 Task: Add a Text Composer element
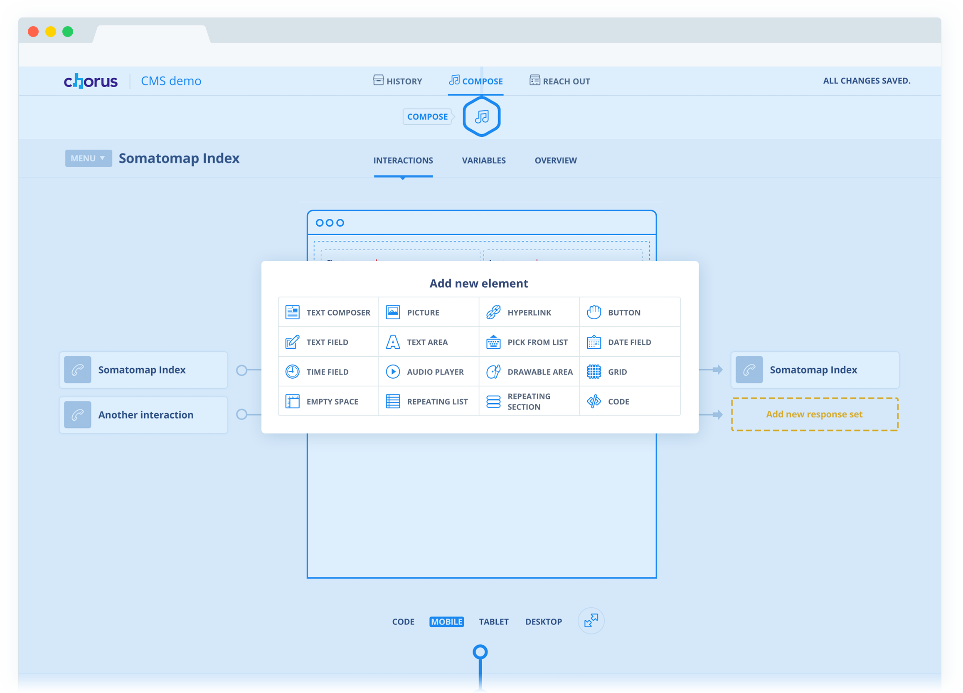click(x=328, y=312)
